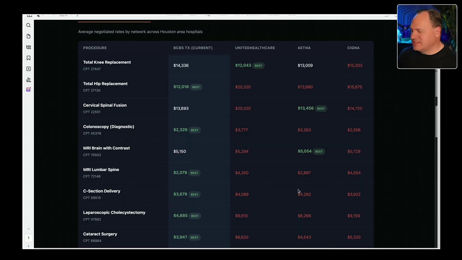Click the UNITEDHEALTHCARE column header
This screenshot has height=260, width=462.
(255, 48)
